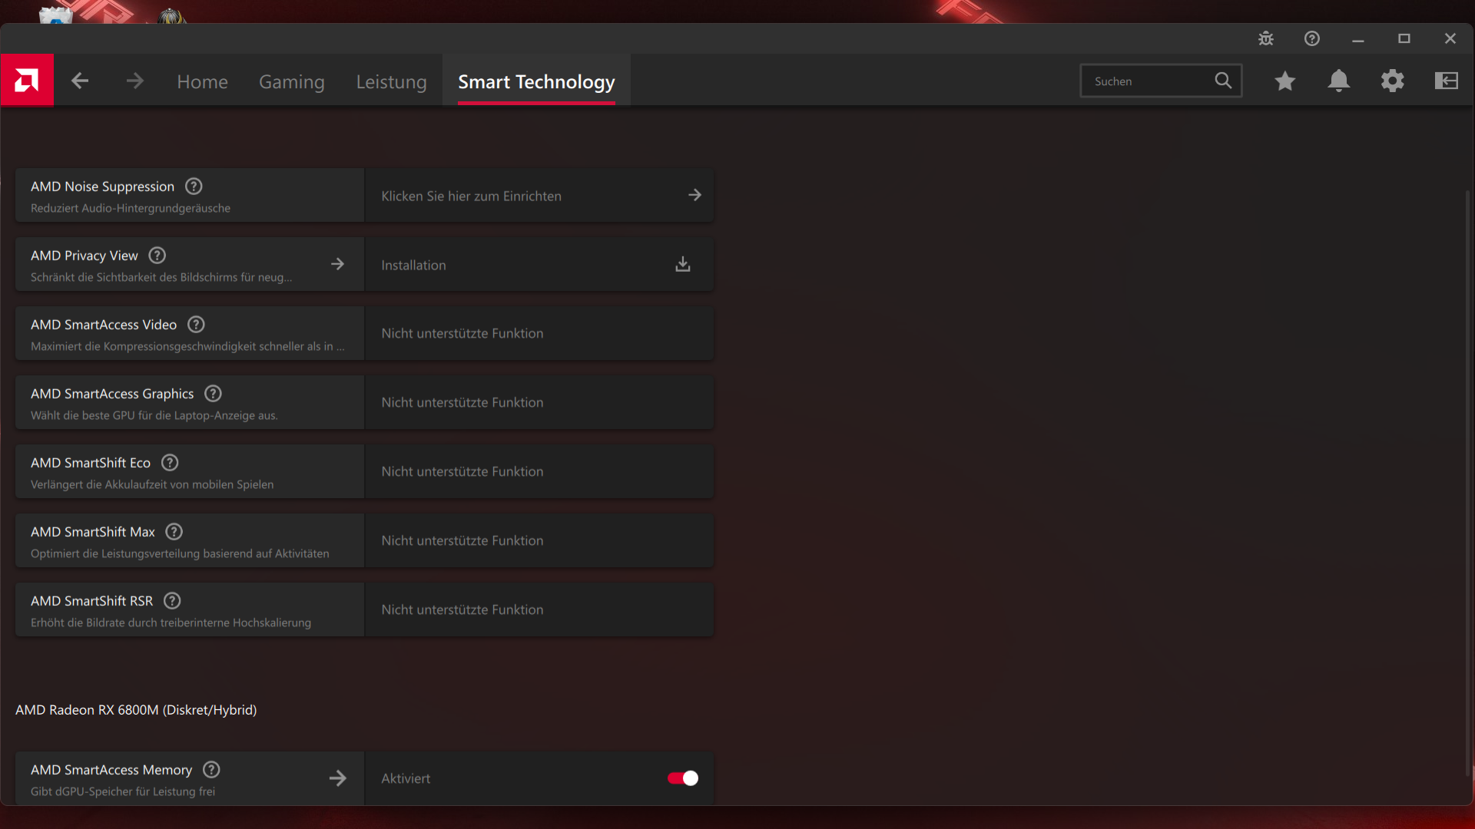Image resolution: width=1475 pixels, height=829 pixels.
Task: Click the Installation label for Privacy View
Action: [413, 265]
